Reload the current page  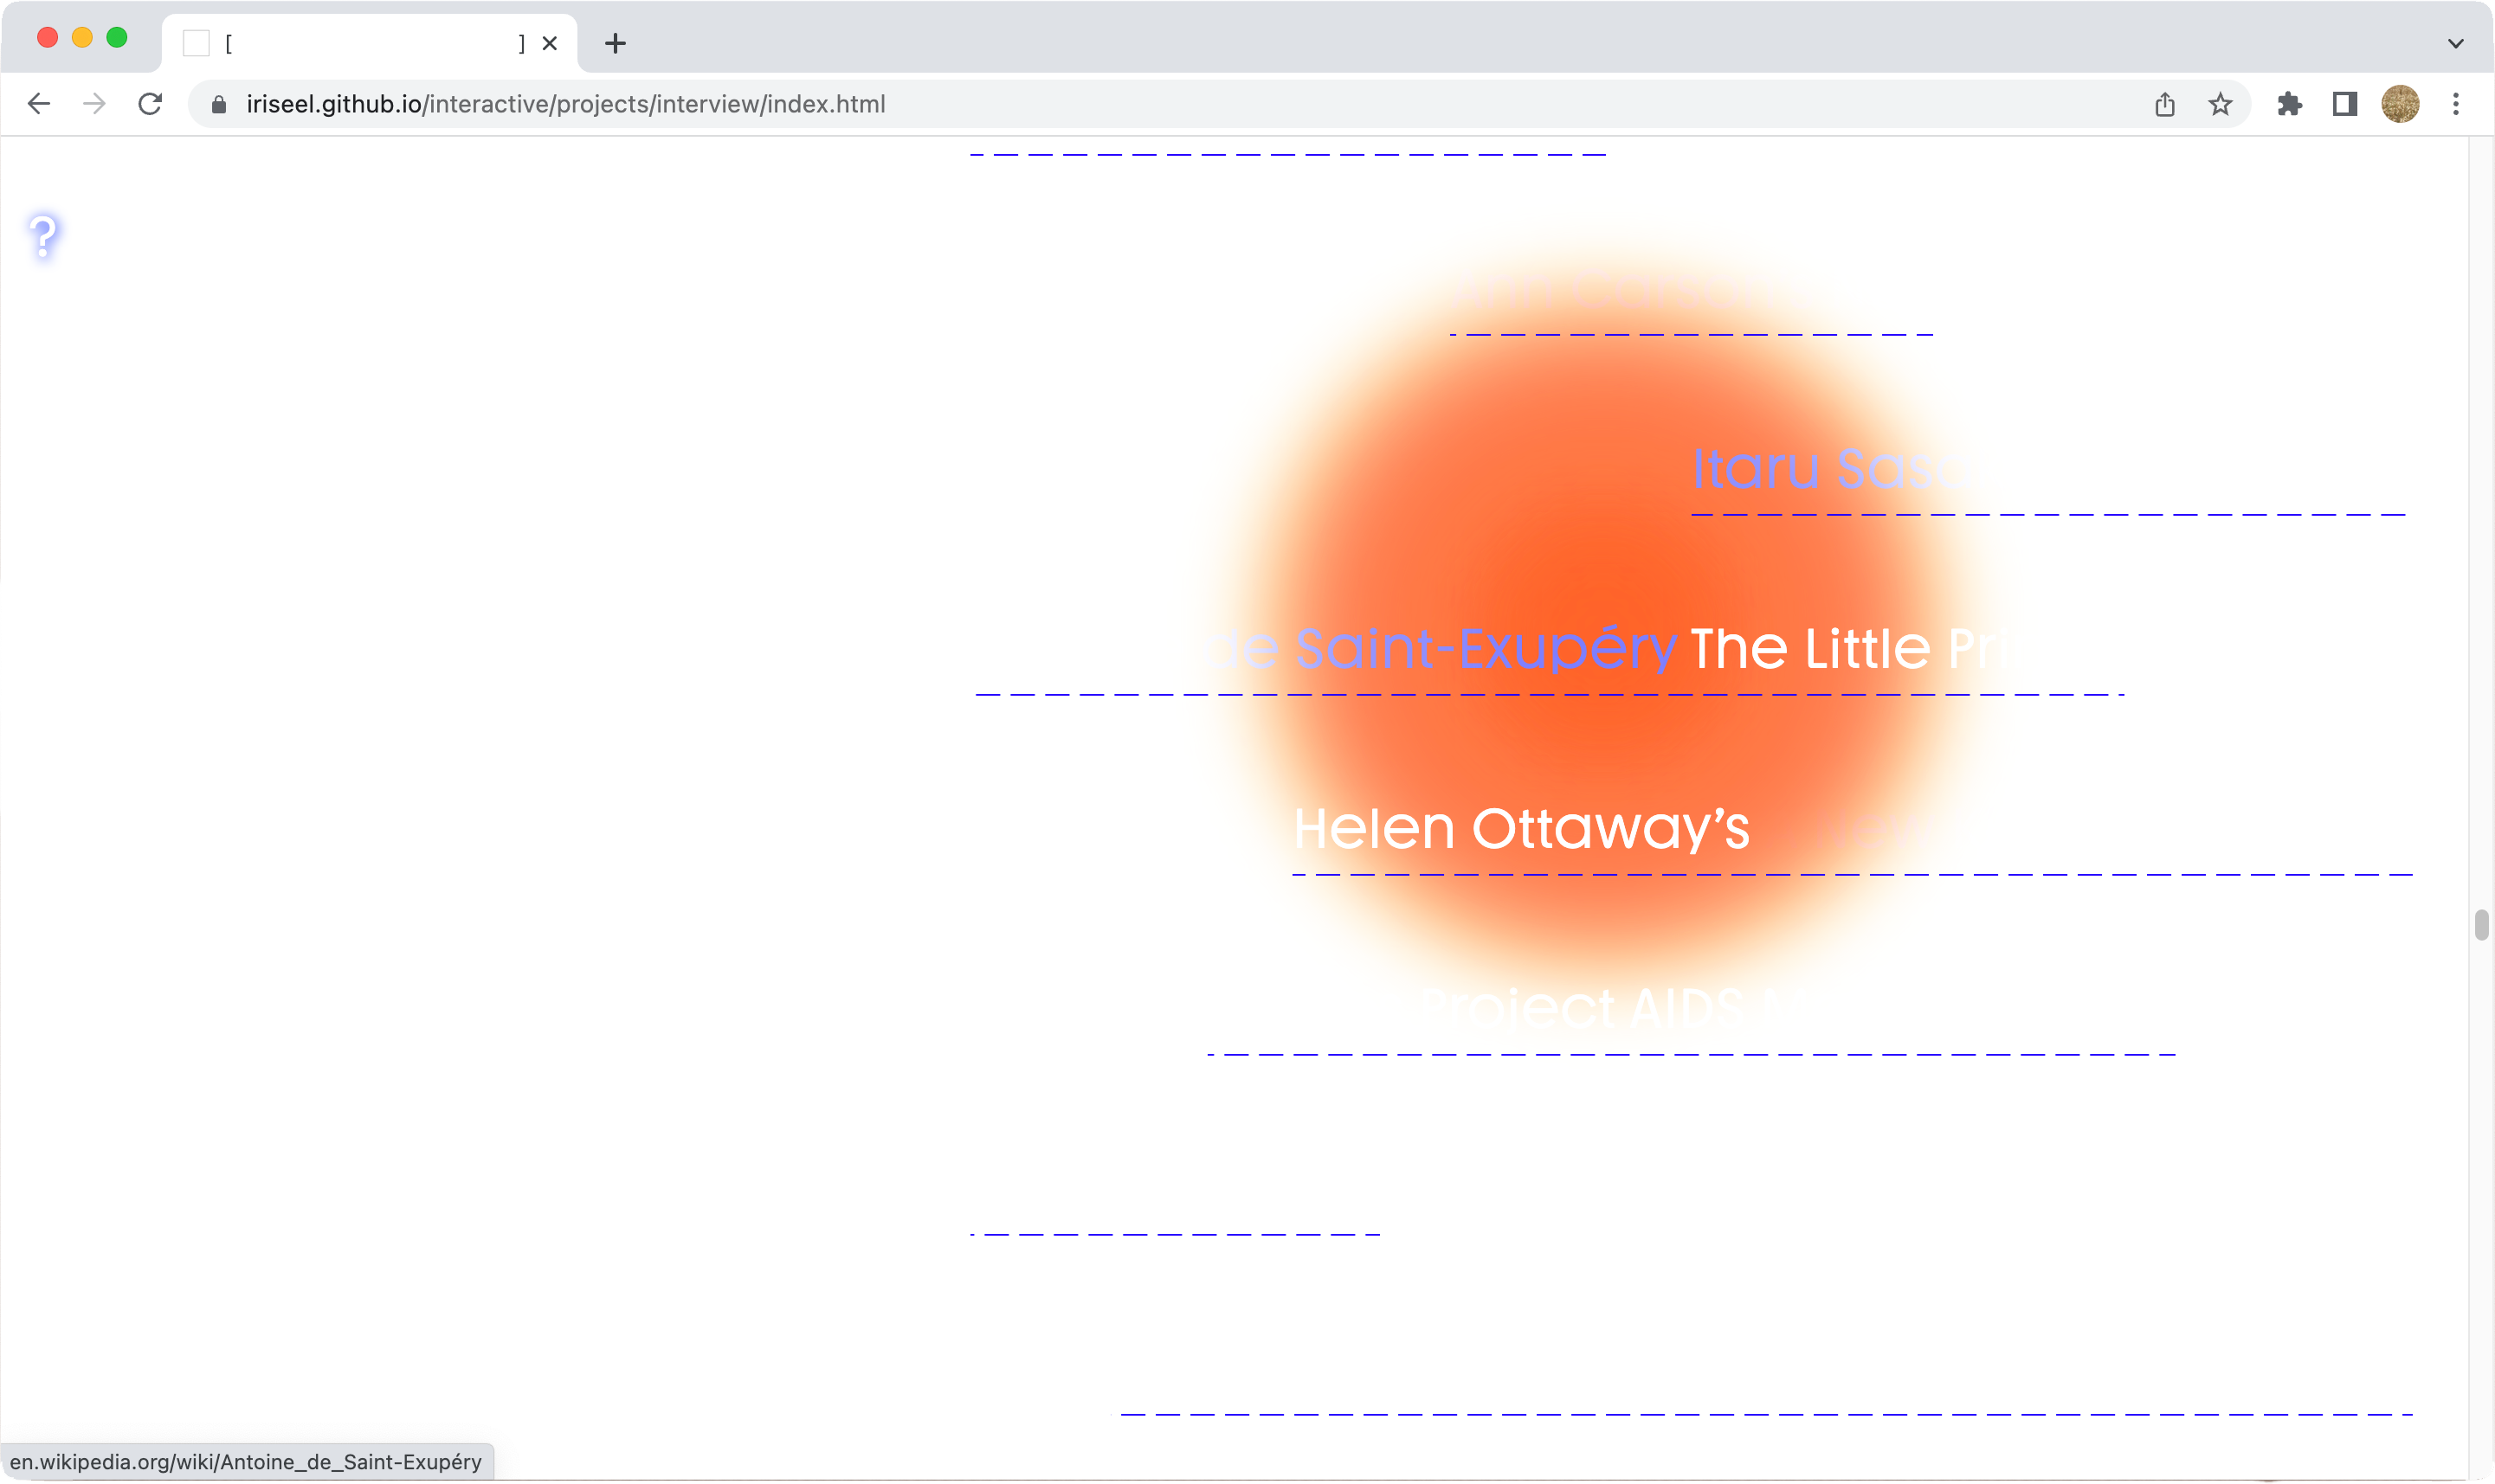150,104
